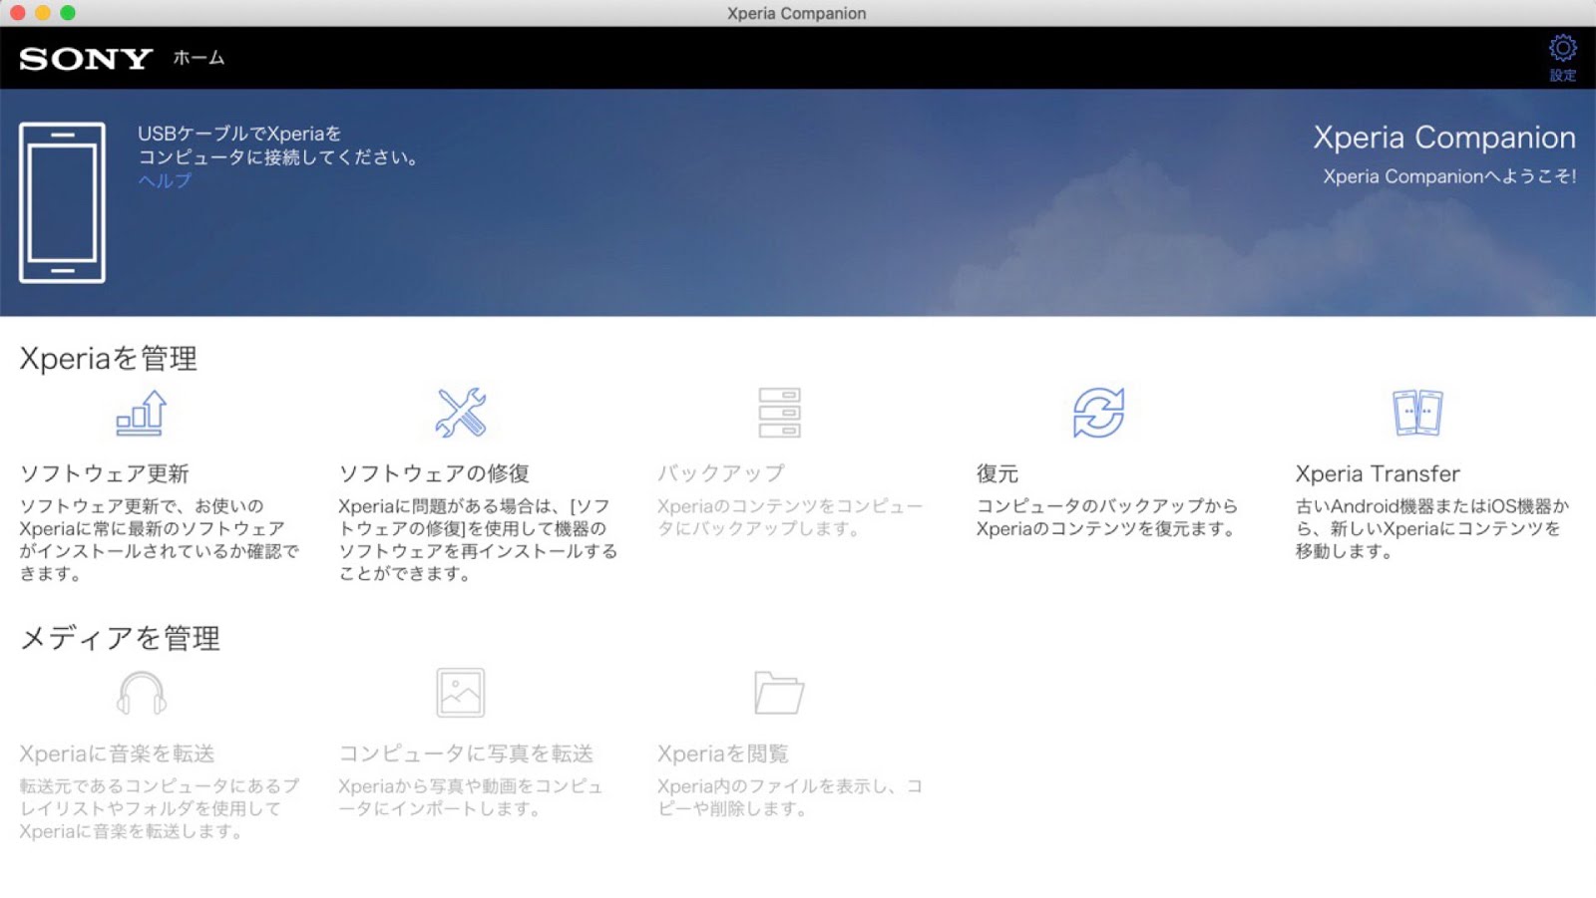The width and height of the screenshot is (1596, 898).
Task: Open the 設定 gear icon
Action: click(x=1562, y=48)
